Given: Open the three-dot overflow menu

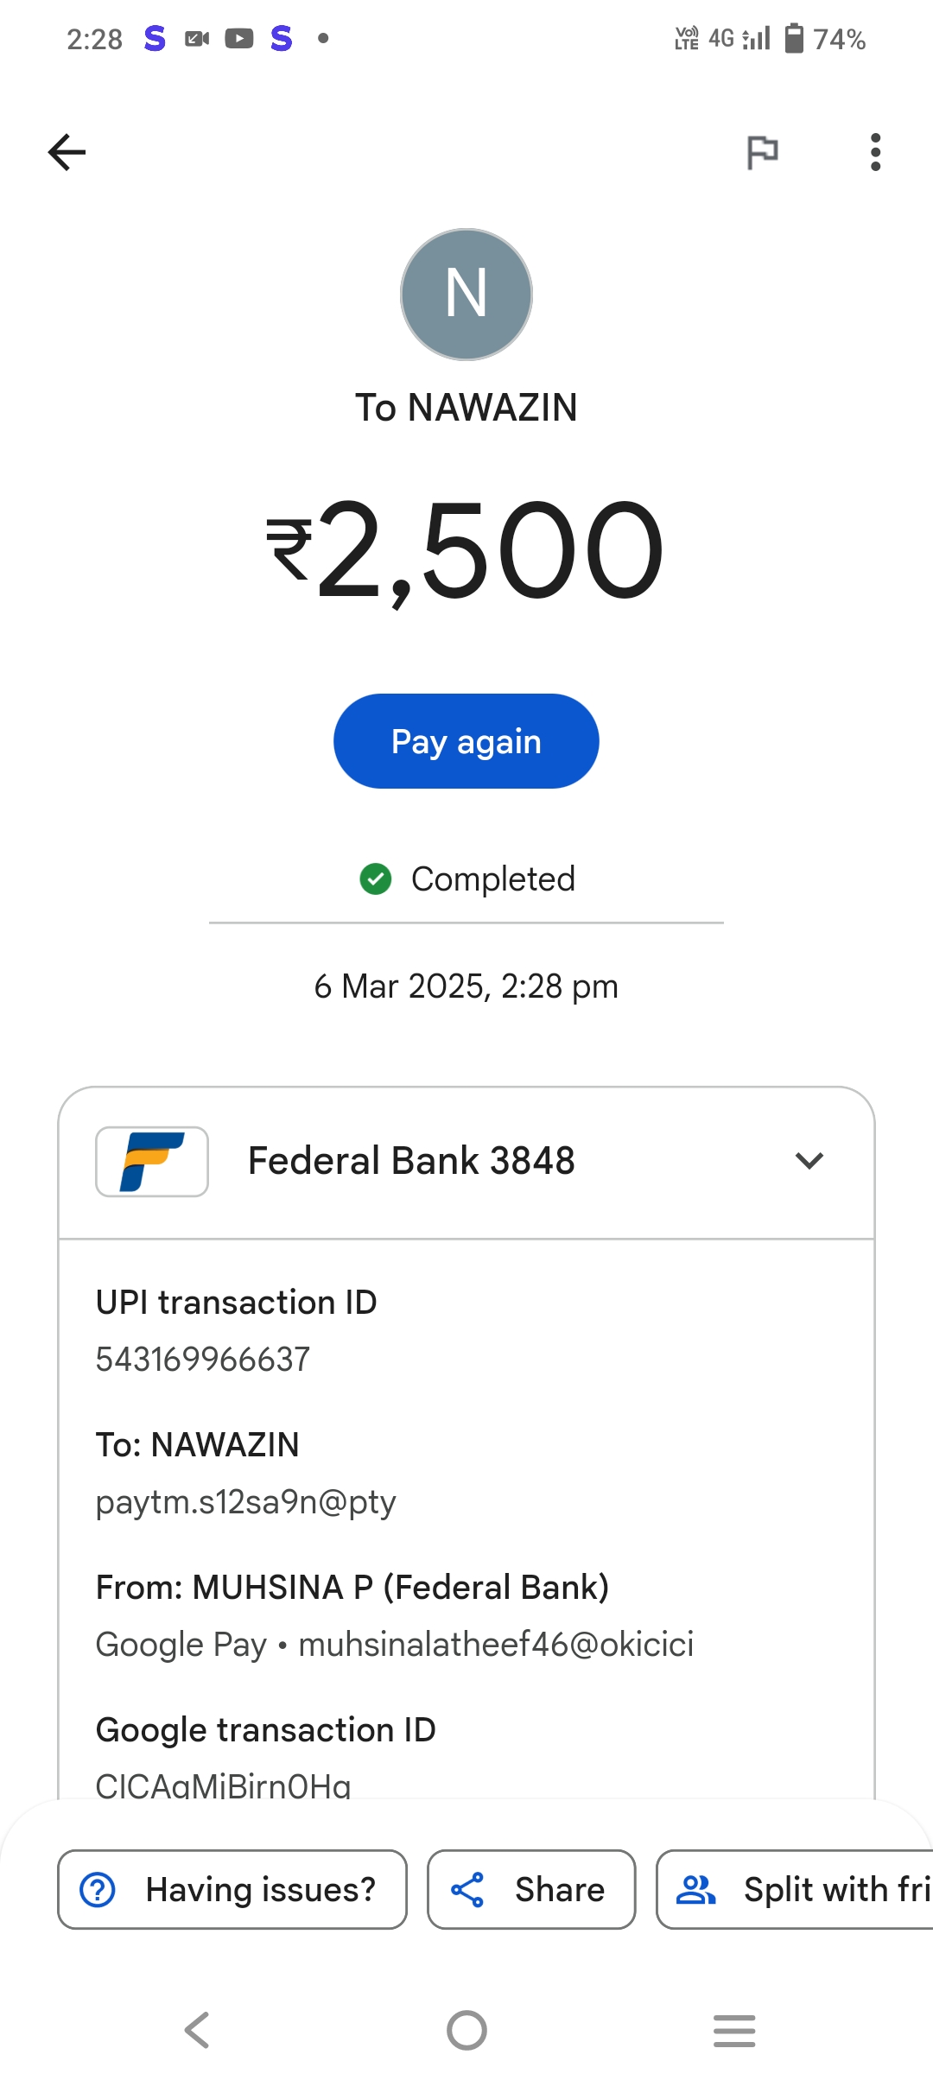Looking at the screenshot, I should (x=875, y=153).
